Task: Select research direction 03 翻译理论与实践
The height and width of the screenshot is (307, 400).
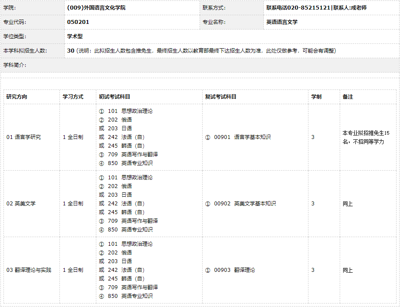Action: pos(29,270)
